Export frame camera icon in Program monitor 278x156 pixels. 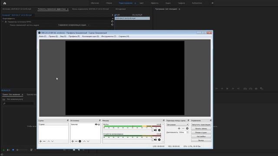pyautogui.click(x=256, y=88)
